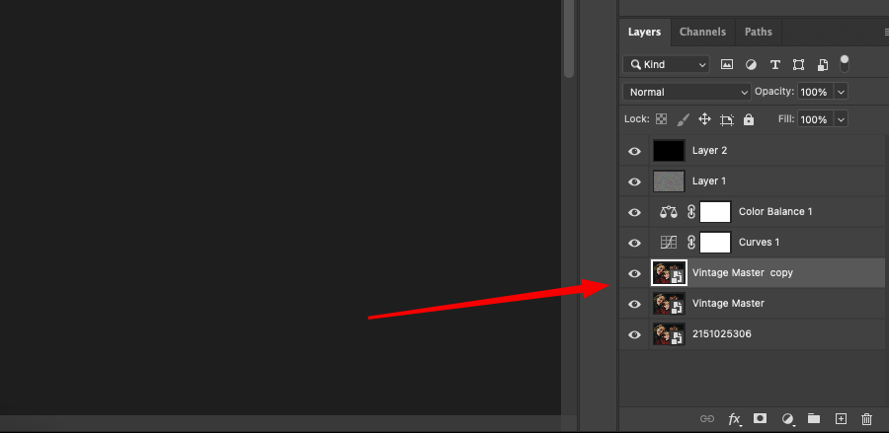Select 2151025306 layer name
The image size is (889, 433).
pos(722,334)
